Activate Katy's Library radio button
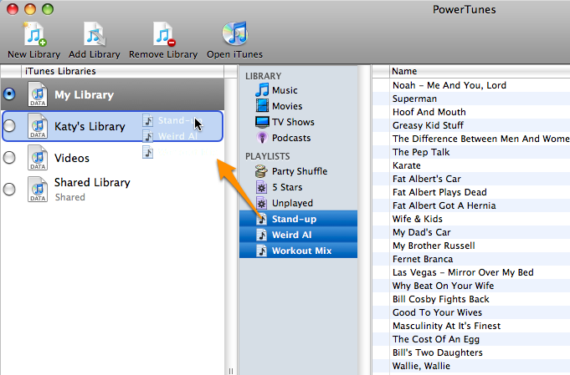 10,126
